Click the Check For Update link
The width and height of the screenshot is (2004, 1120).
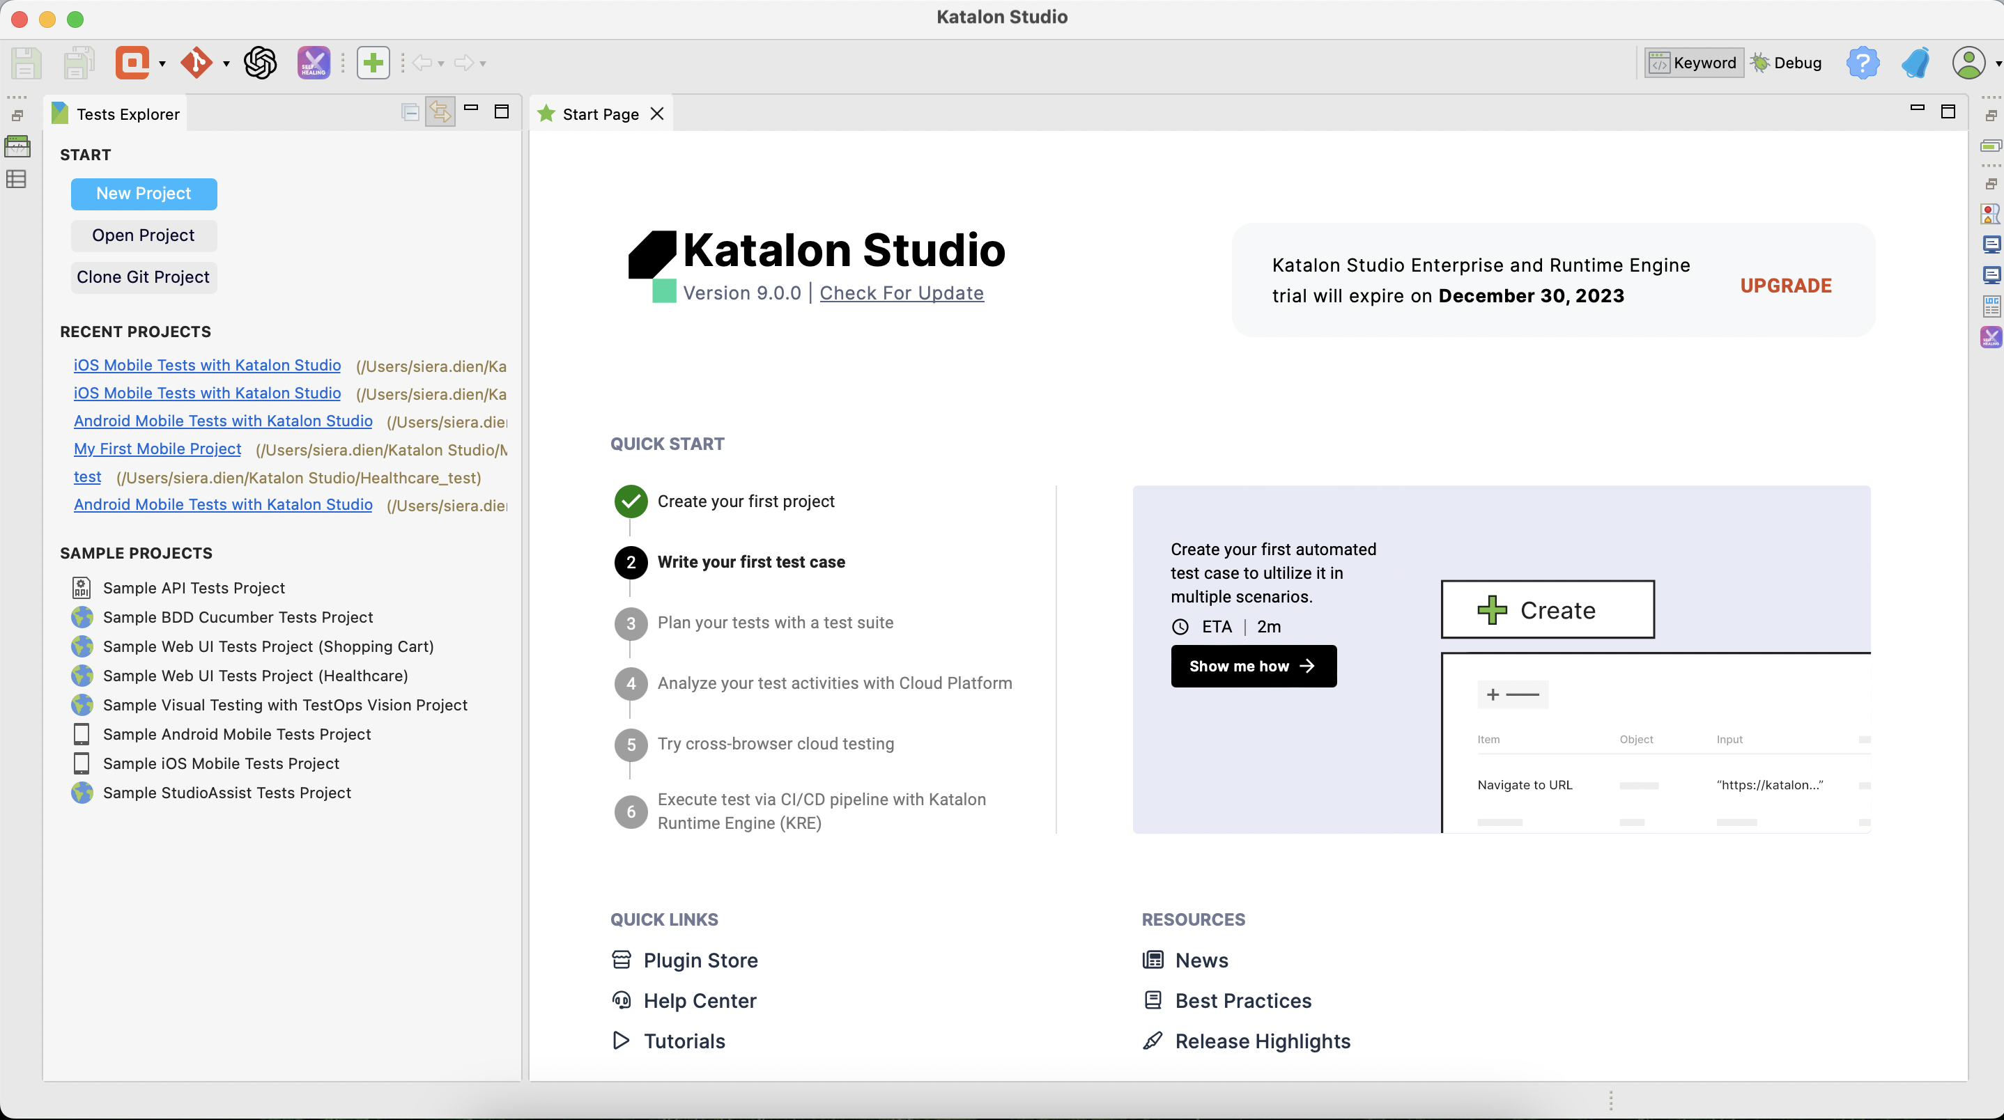[901, 293]
